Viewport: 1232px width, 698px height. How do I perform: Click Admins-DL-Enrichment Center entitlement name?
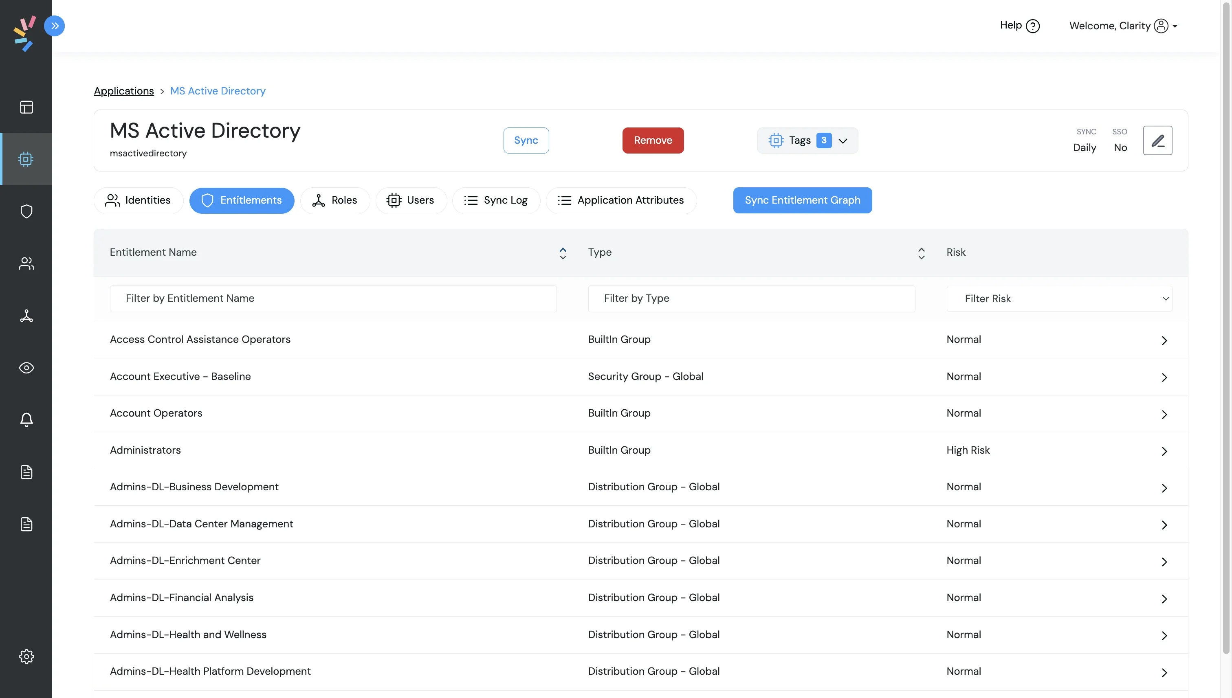185,561
